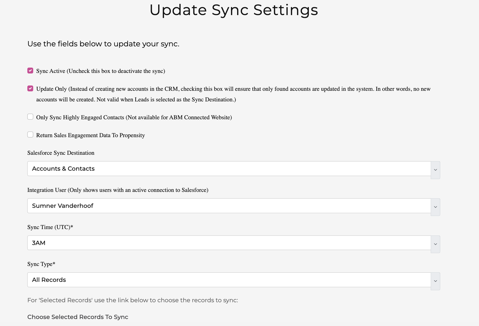Enable Only Sync Highly Engaged Contacts
Image resolution: width=479 pixels, height=326 pixels.
point(30,117)
